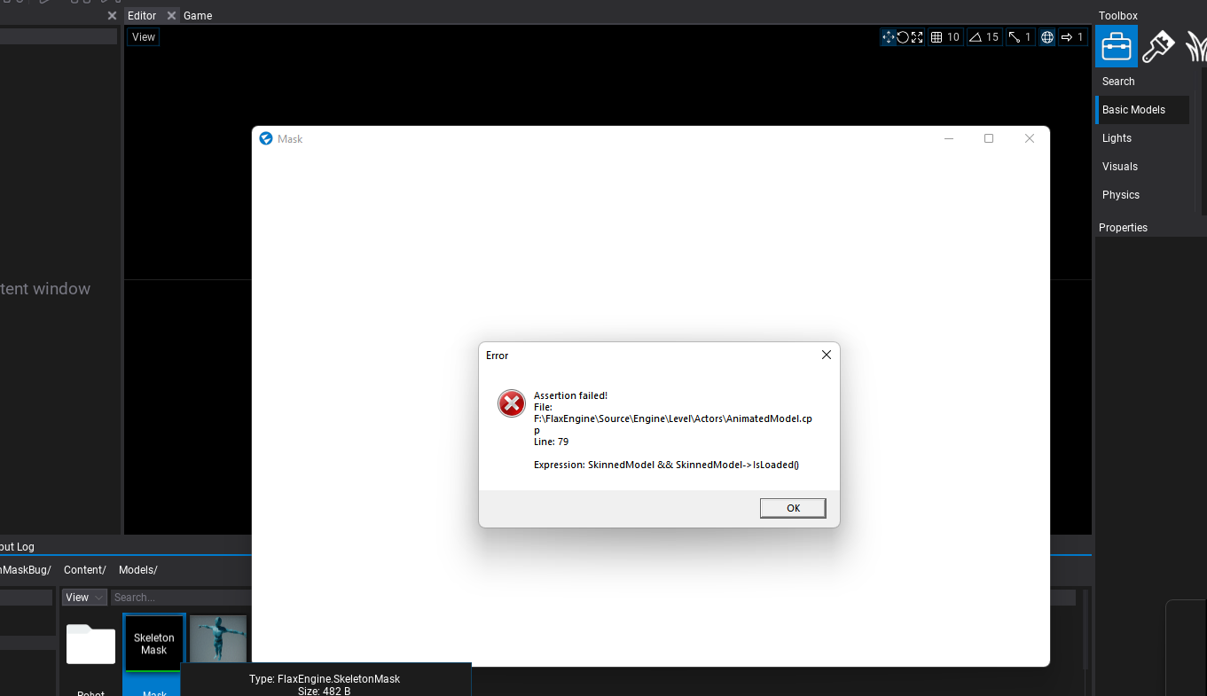
Task: Select the foliage Toolbox icon
Action: [1196, 45]
